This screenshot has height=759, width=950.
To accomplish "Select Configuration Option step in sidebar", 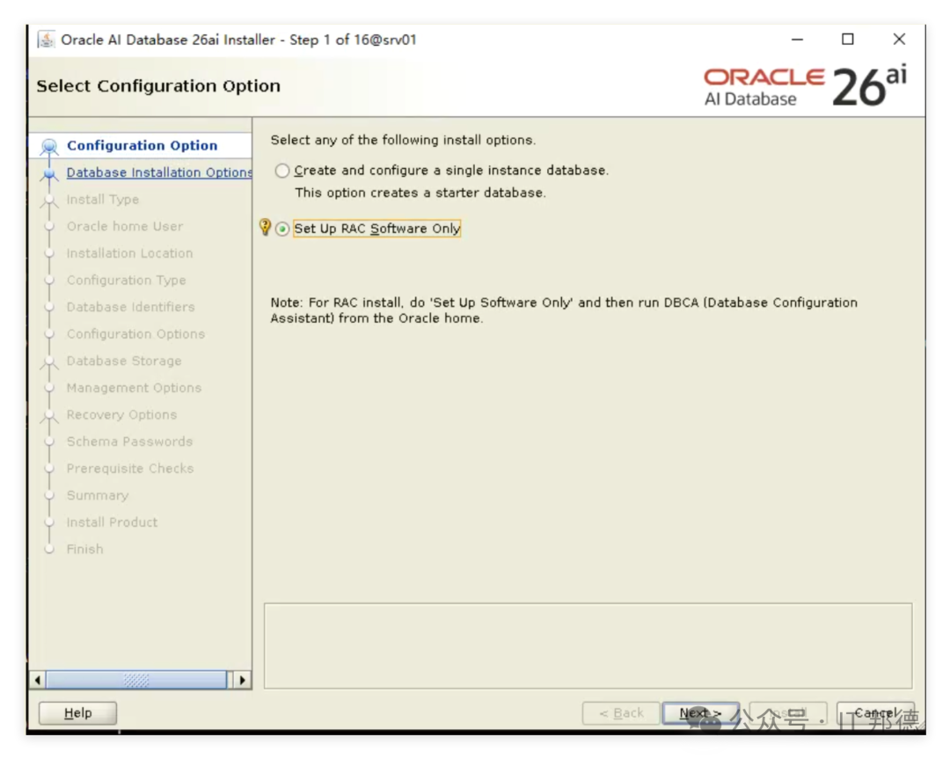I will click(x=142, y=145).
